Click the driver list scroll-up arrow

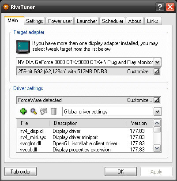click(x=157, y=123)
